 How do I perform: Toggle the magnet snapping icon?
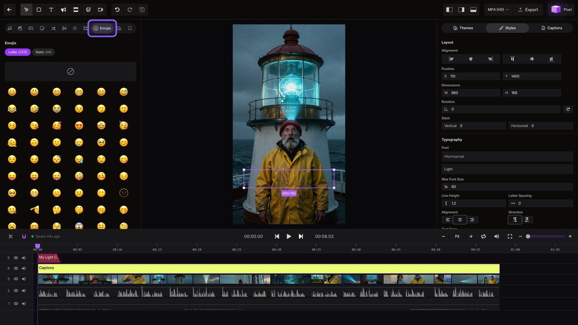(24, 237)
